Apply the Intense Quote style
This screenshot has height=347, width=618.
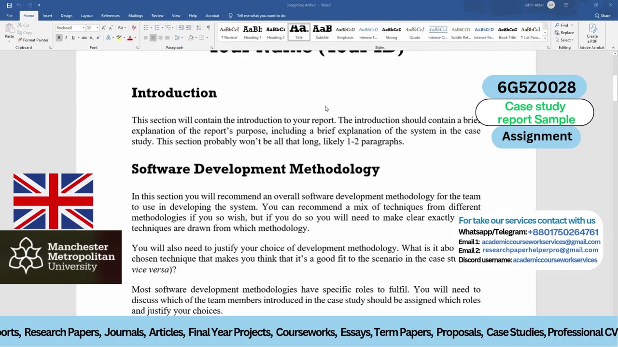[438, 32]
